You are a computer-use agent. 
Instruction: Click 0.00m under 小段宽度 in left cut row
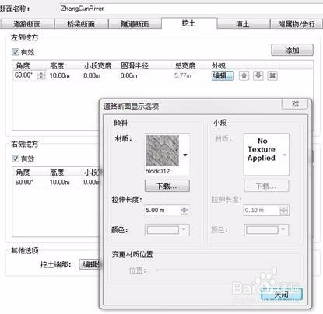[92, 75]
